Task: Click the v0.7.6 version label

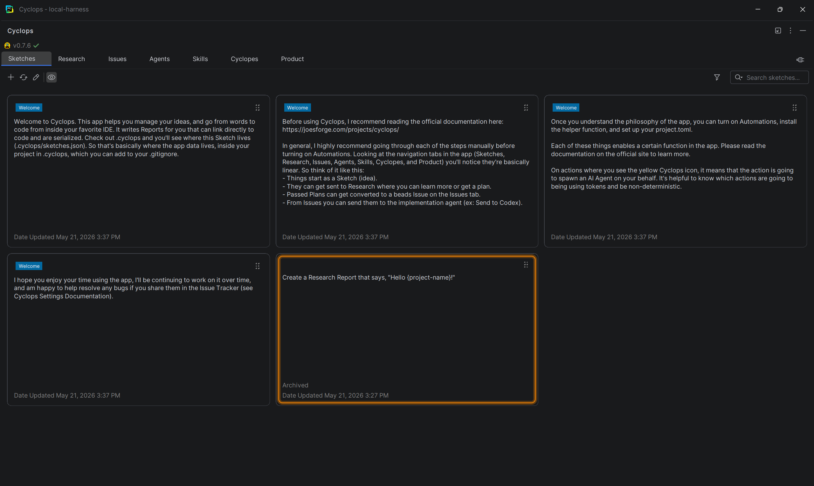Action: (22, 45)
